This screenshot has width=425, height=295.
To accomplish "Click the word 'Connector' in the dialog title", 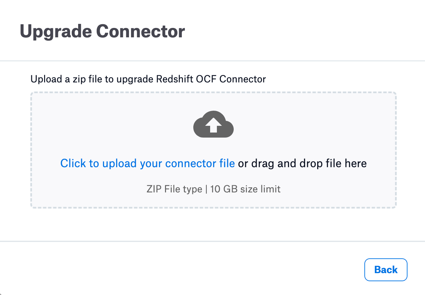I will 140,31.
